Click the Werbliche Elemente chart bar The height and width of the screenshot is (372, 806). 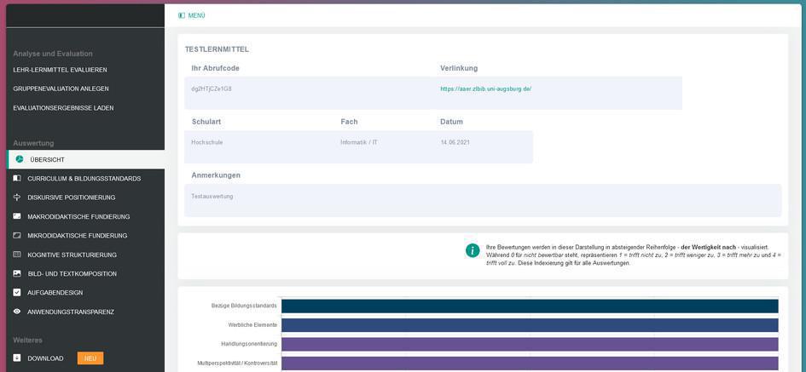click(x=529, y=325)
